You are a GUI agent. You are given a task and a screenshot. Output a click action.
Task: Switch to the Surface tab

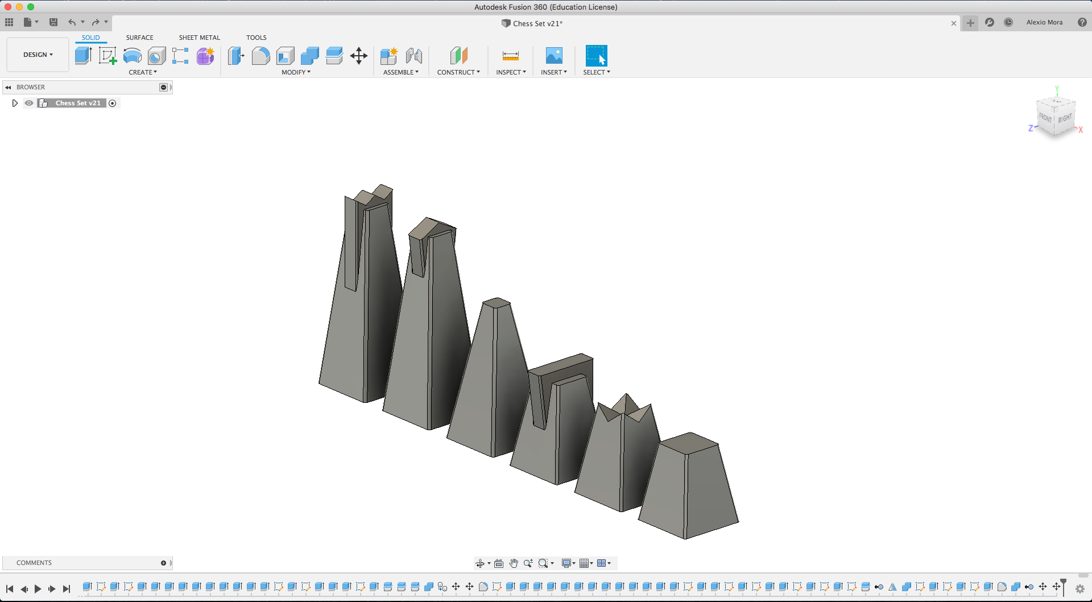point(140,38)
